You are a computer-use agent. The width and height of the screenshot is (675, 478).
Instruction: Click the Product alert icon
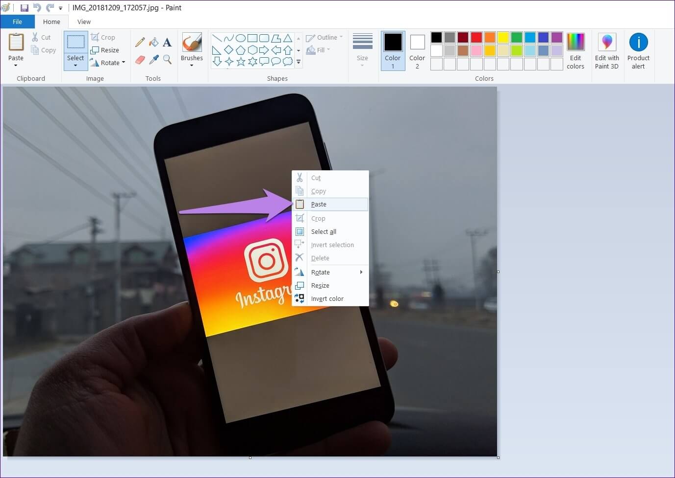pos(638,51)
